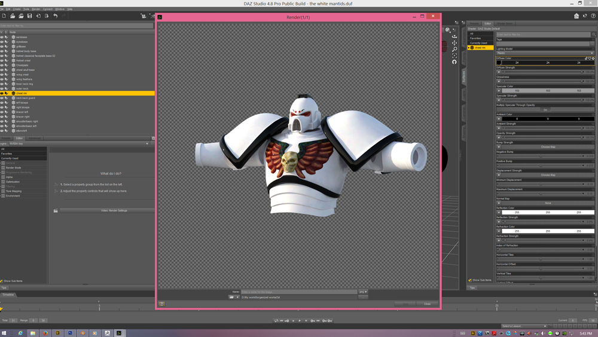598x337 pixels.
Task: Click the viewport pan arrows icon
Action: pyautogui.click(x=454, y=43)
